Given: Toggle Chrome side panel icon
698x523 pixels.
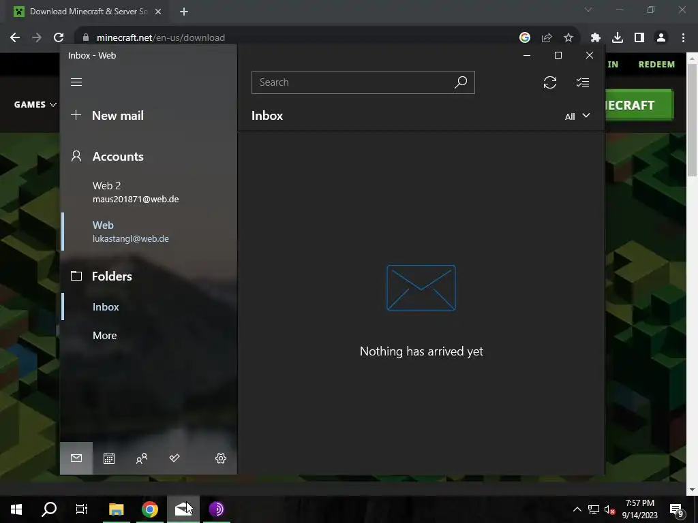Looking at the screenshot, I should click(x=639, y=38).
